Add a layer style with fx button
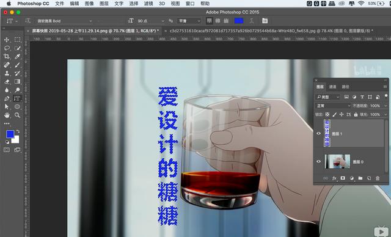Screen dimensions: 391x237 (x=334, y=178)
